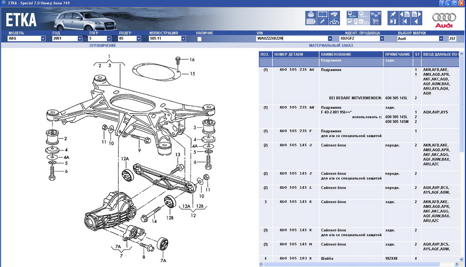The height and width of the screenshot is (267, 466).
Task: Click the pencil edit icon
Action: pos(322,22)
